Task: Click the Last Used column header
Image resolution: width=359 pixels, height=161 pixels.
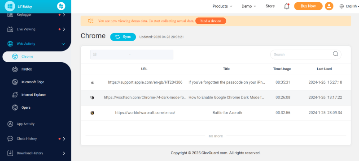Action: (324, 69)
